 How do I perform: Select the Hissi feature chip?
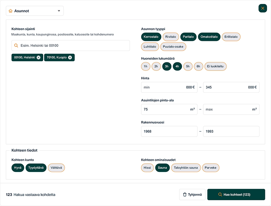click(147, 168)
